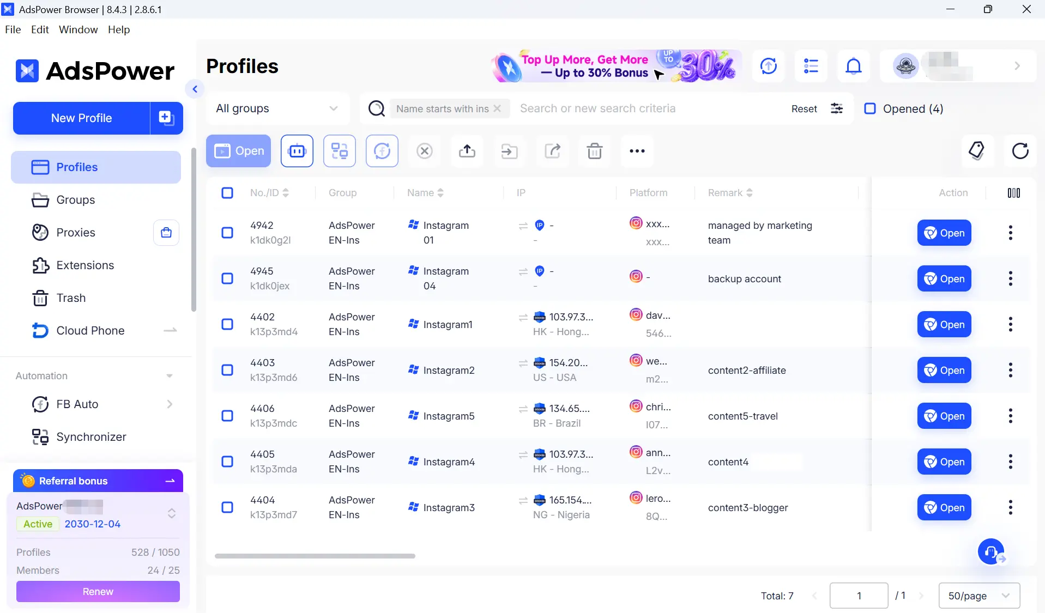Click the search magnifier icon

[377, 108]
